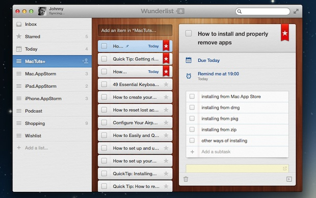Image resolution: width=316 pixels, height=198 pixels.
Task: Check off 'Configure Your Airp…' task
Action: [104, 122]
